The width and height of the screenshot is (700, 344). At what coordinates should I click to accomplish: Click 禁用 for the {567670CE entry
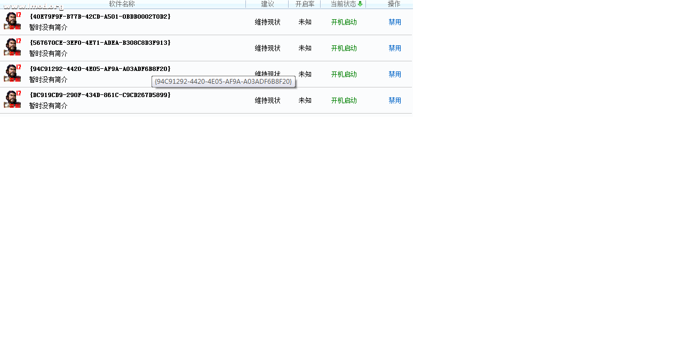[x=394, y=48]
